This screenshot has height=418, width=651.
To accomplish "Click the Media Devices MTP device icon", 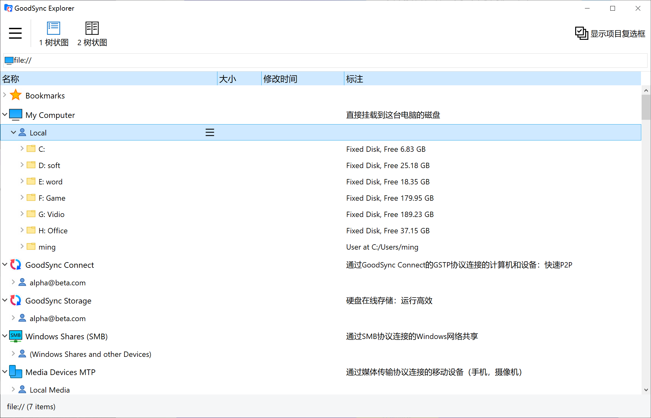I will pyautogui.click(x=16, y=372).
